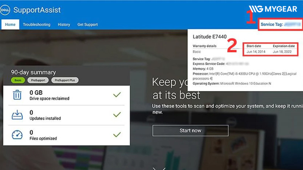Click the checkmark next to Files optimized
The image size is (303, 170).
[117, 134]
